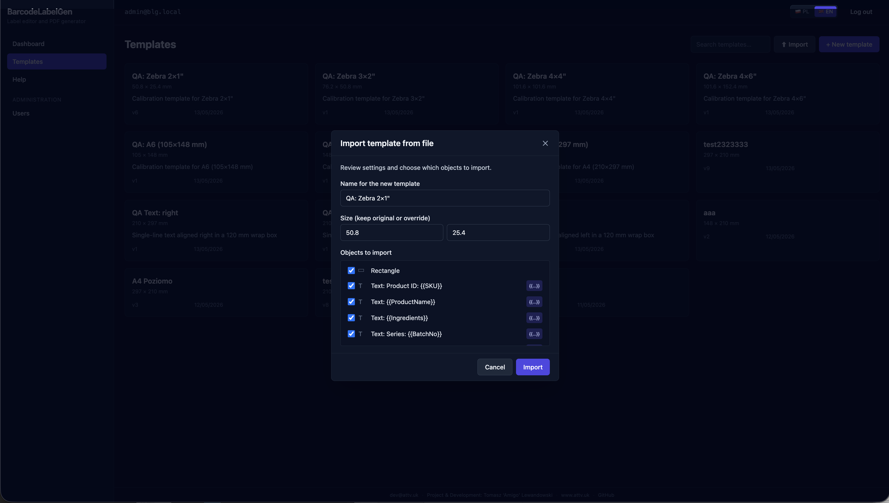Open the www.attv.uk footer link
Screen dimensions: 889x503
[x=575, y=495]
